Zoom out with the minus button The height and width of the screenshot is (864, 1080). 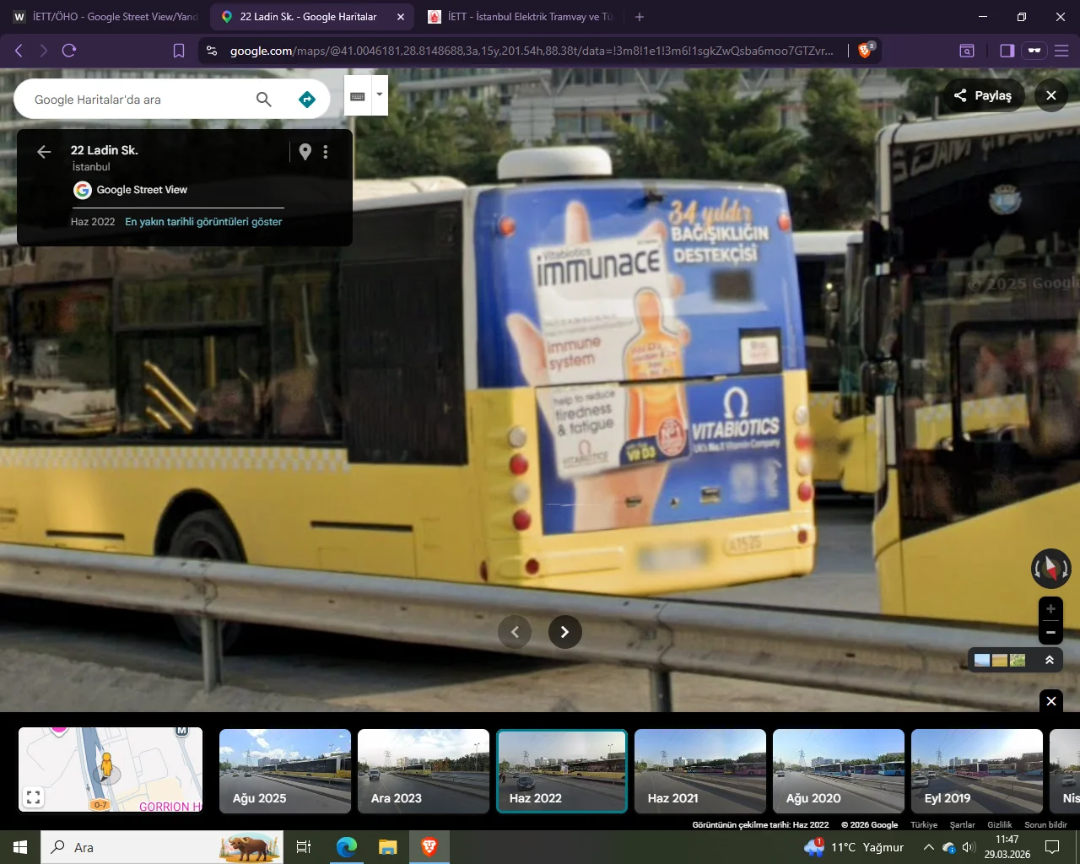point(1050,632)
